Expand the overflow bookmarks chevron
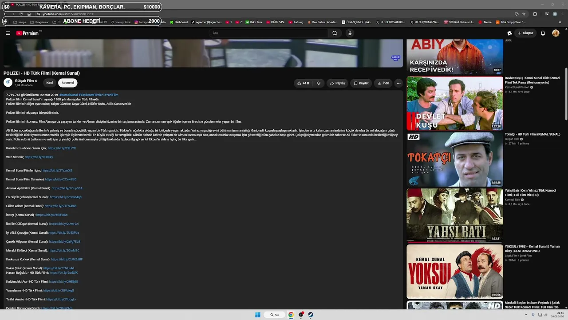 tap(560, 22)
